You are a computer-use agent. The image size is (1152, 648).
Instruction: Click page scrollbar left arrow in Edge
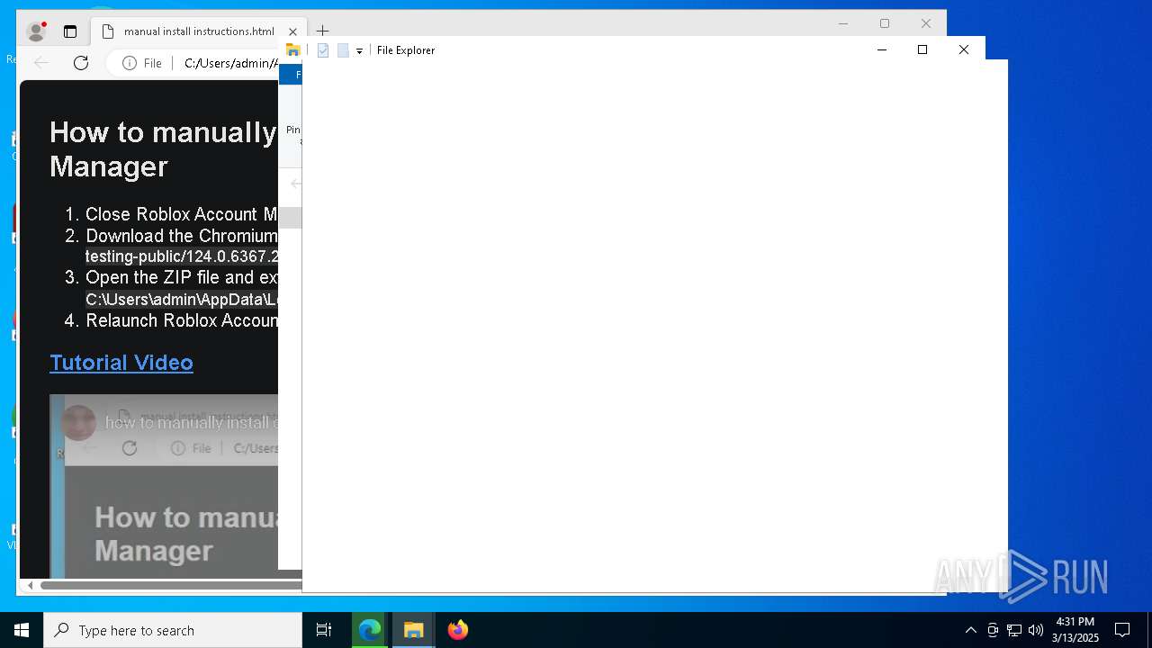(30, 585)
